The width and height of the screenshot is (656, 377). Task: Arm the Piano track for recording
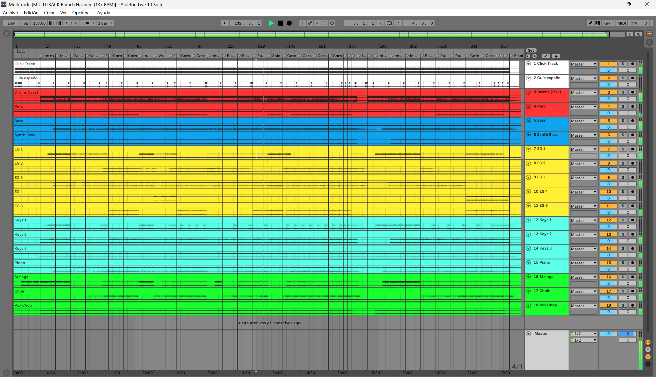[633, 263]
